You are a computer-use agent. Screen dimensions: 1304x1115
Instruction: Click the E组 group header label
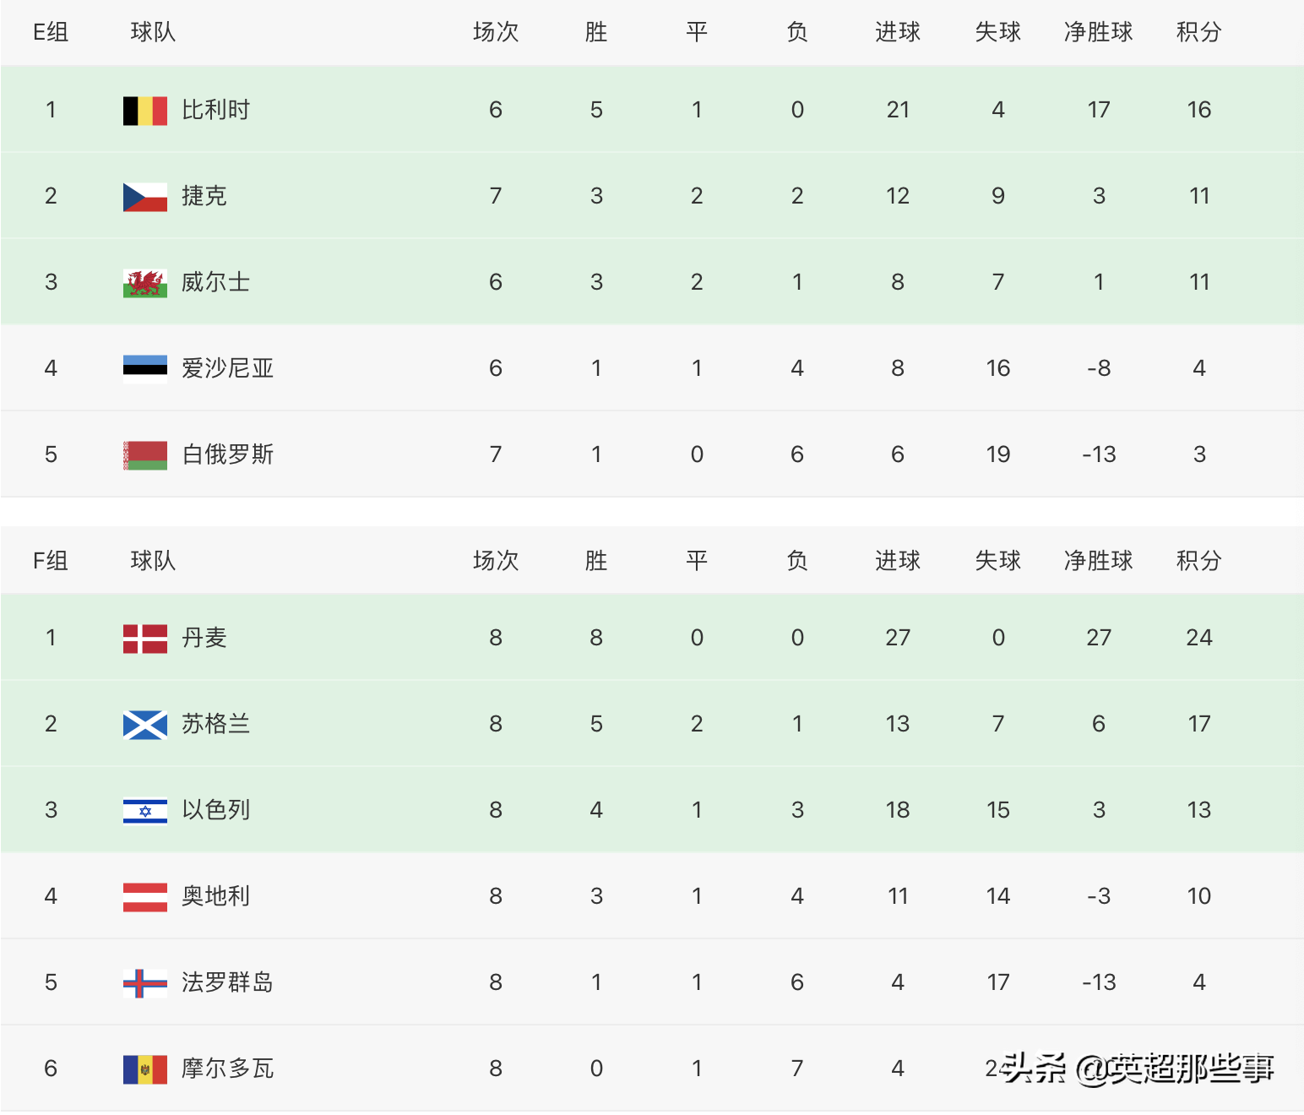pyautogui.click(x=51, y=32)
